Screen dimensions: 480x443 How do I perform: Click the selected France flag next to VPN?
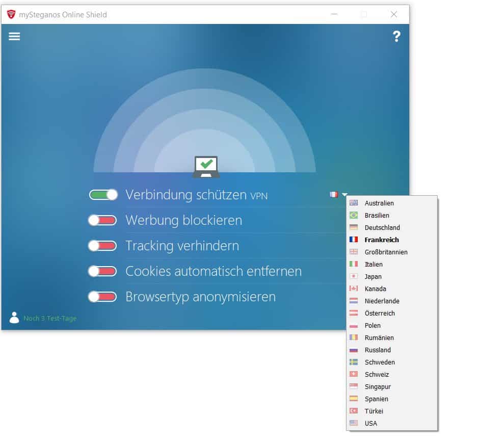click(334, 194)
